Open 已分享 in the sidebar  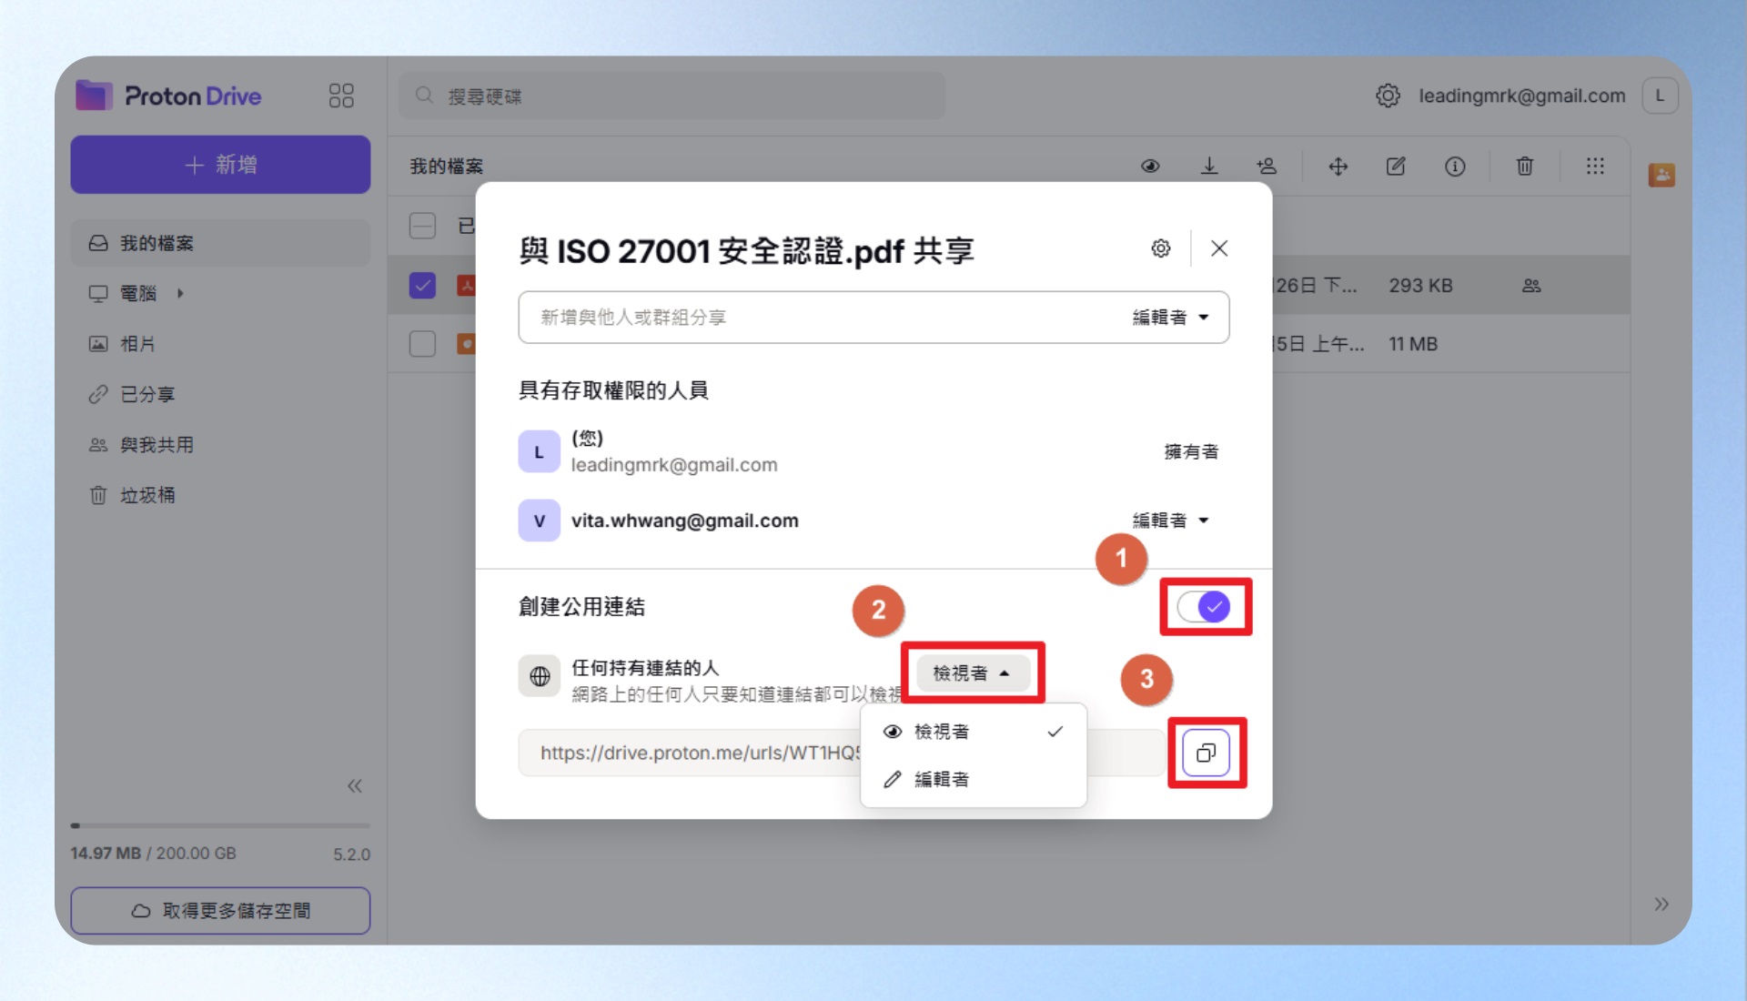point(220,394)
